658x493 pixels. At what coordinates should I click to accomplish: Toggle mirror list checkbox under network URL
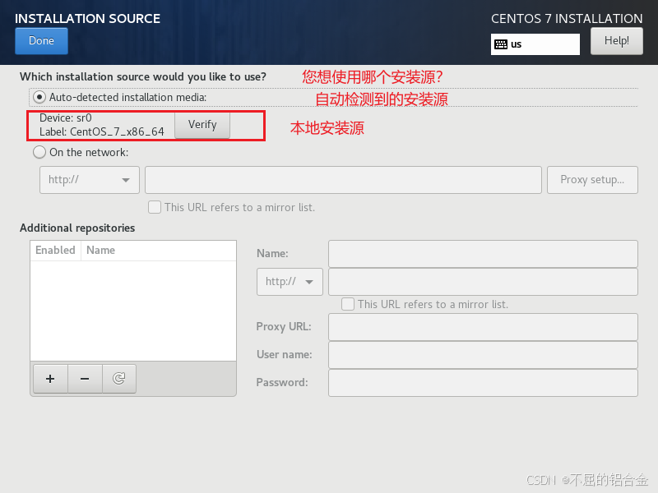click(155, 207)
